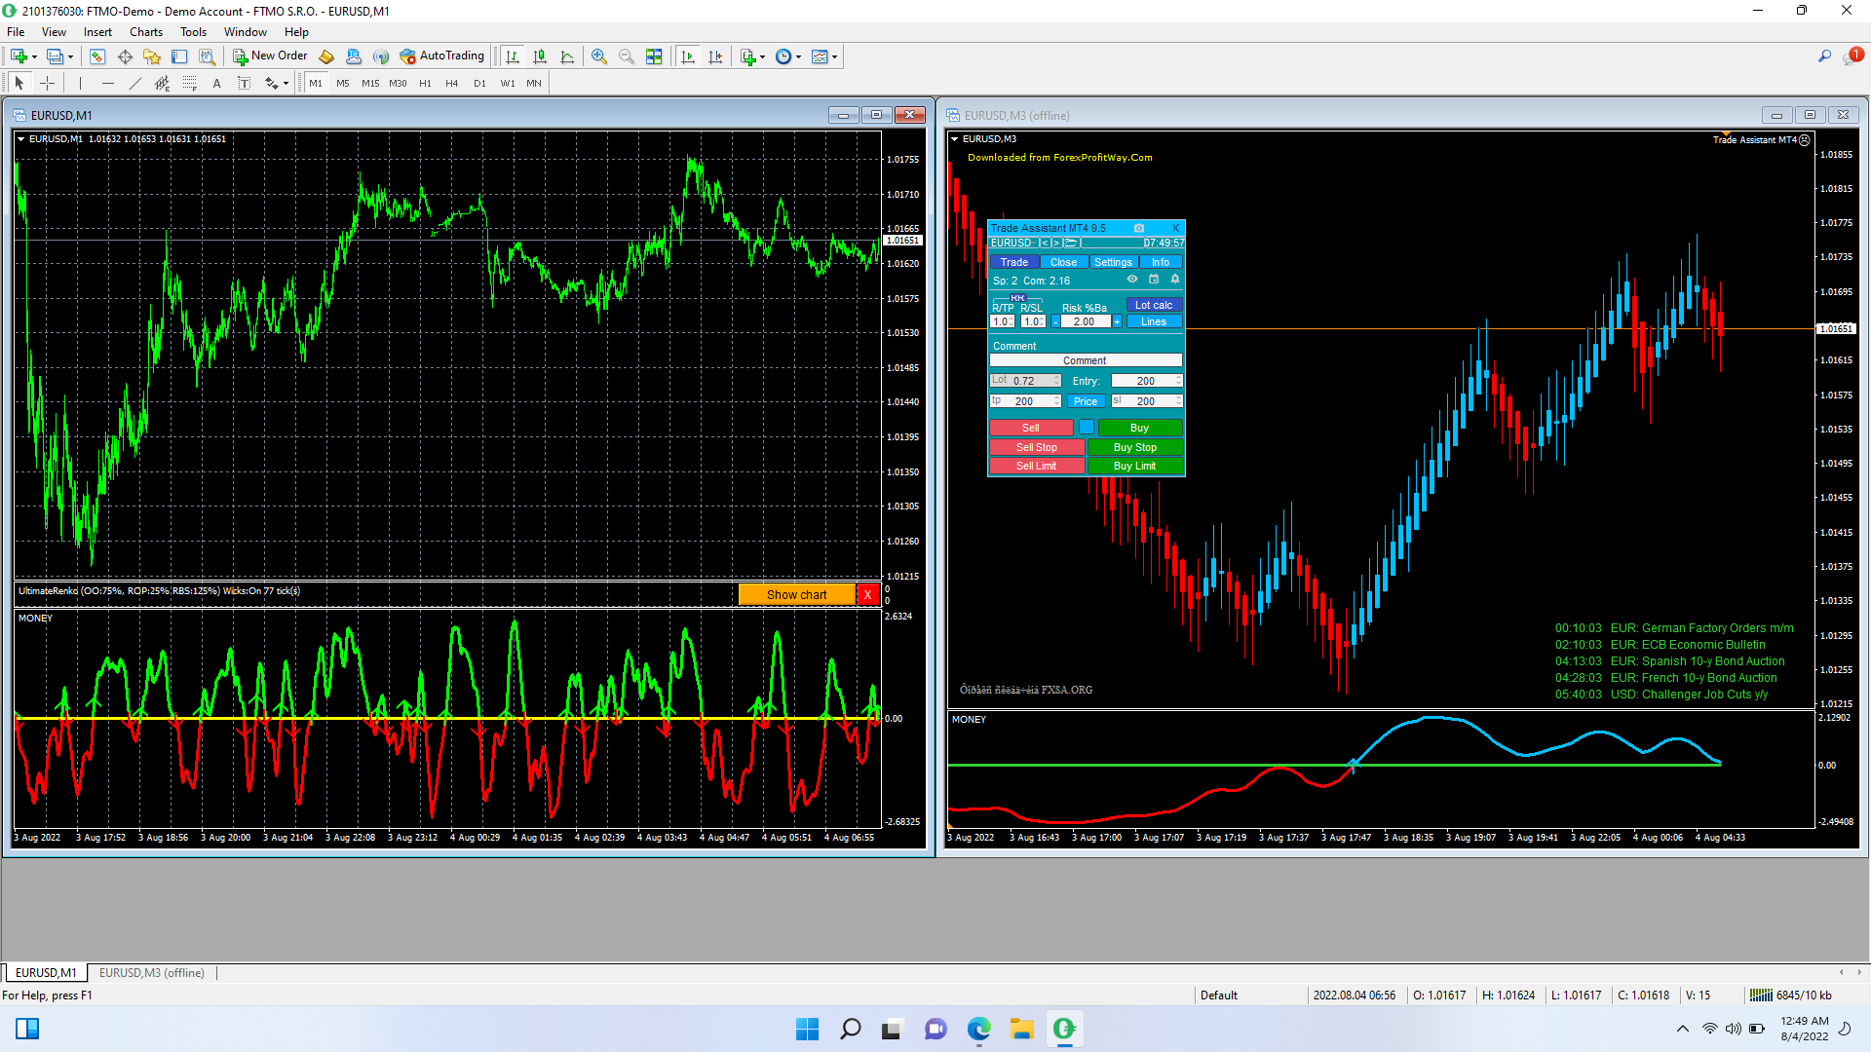Click the Zoom In magnifier icon

coord(599,56)
